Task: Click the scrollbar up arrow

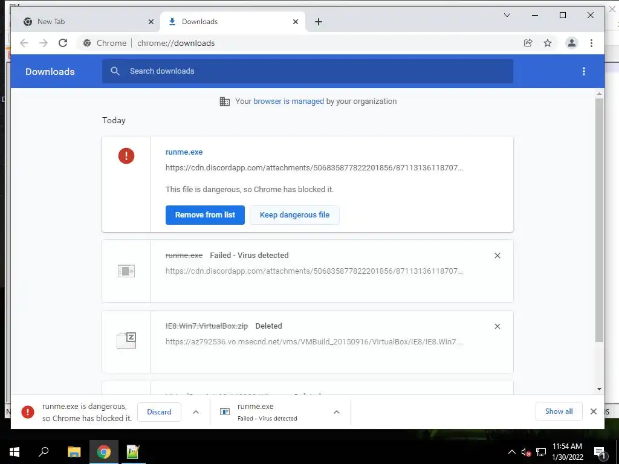Action: [x=599, y=94]
